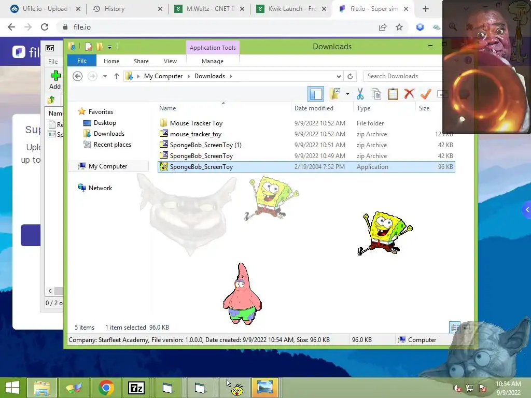Click the file.io address bar
The width and height of the screenshot is (531, 398).
217,27
